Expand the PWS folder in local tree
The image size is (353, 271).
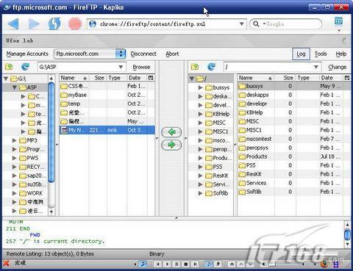15,158
